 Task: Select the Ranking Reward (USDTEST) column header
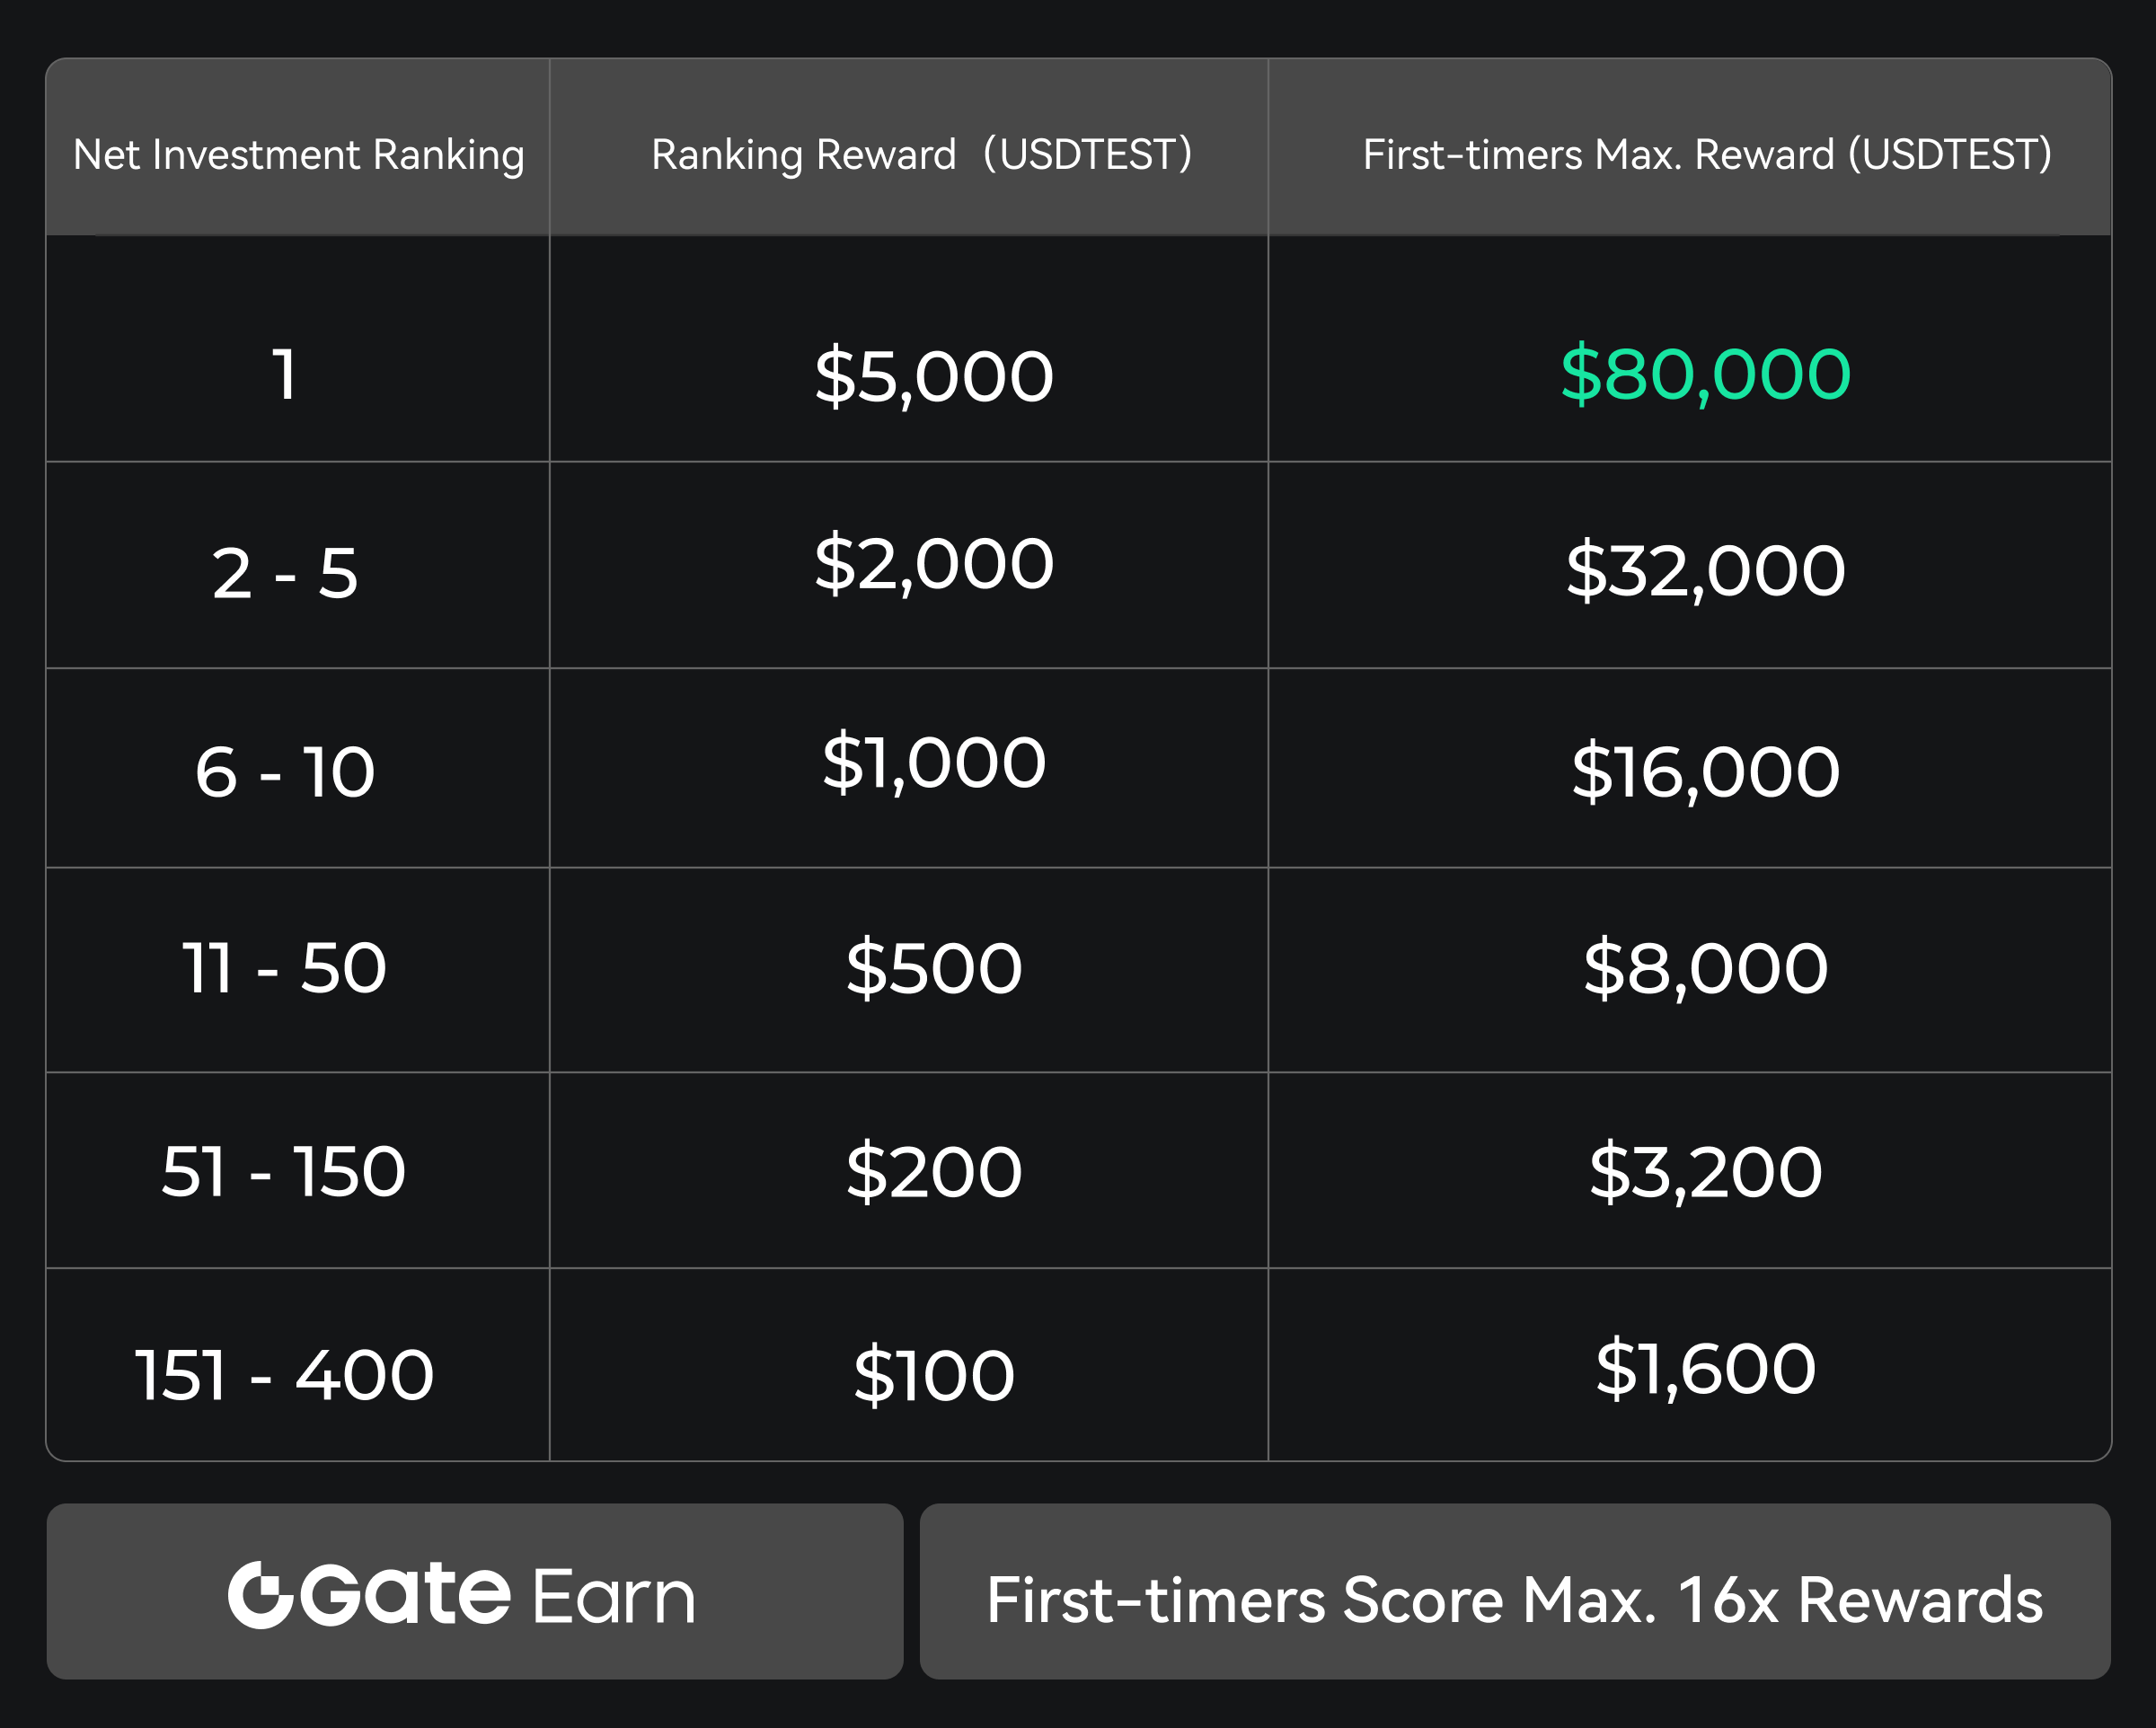tap(920, 154)
